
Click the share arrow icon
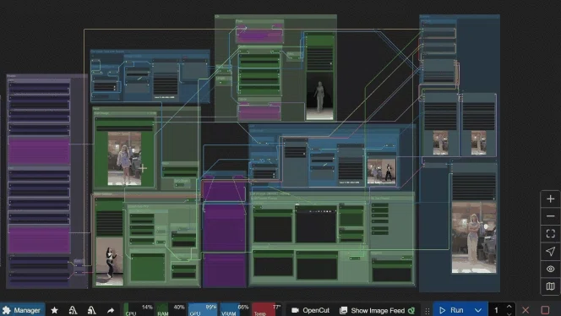click(x=111, y=310)
